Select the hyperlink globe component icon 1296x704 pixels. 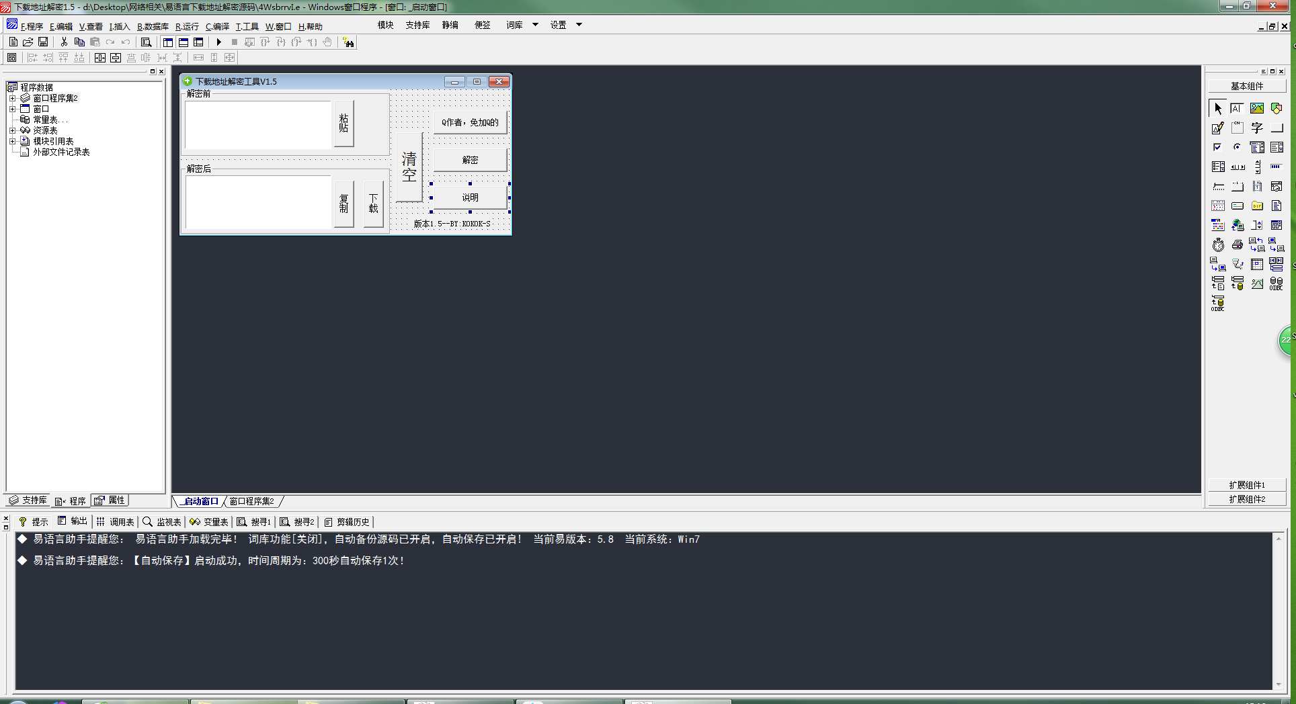click(1238, 225)
